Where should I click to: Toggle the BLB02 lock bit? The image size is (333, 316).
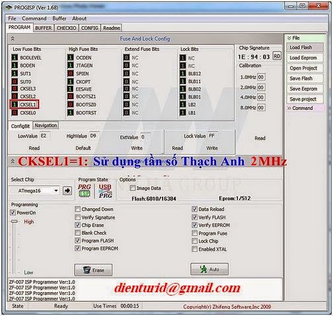pyautogui.click(x=182, y=89)
